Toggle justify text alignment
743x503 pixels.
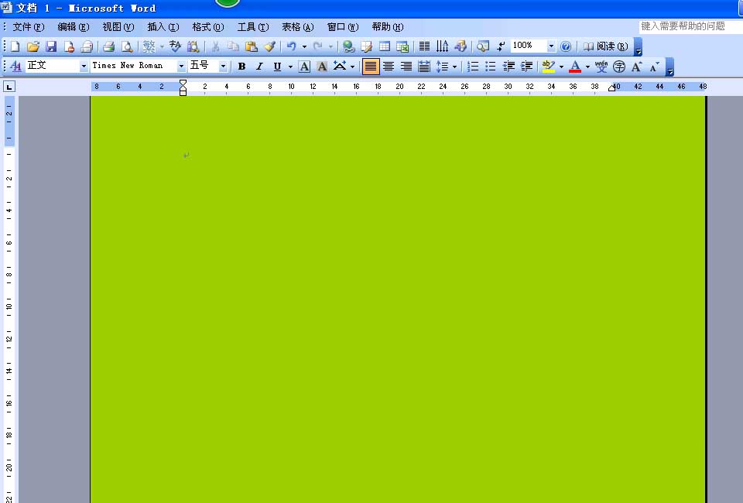coord(371,67)
